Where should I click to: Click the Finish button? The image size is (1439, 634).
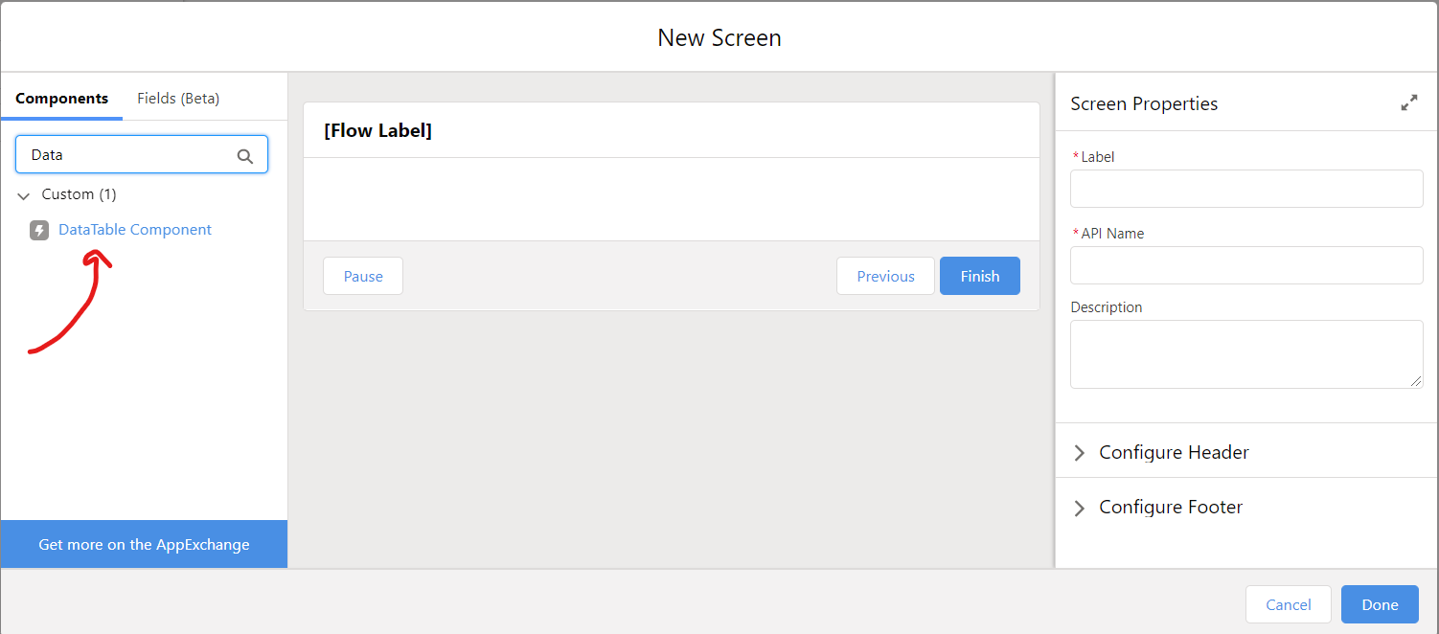979,276
